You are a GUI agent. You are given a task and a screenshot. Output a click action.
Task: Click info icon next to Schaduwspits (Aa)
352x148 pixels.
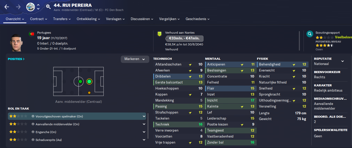(33, 140)
